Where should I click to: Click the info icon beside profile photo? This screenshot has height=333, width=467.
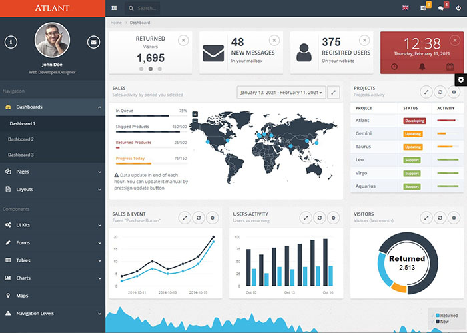point(11,42)
